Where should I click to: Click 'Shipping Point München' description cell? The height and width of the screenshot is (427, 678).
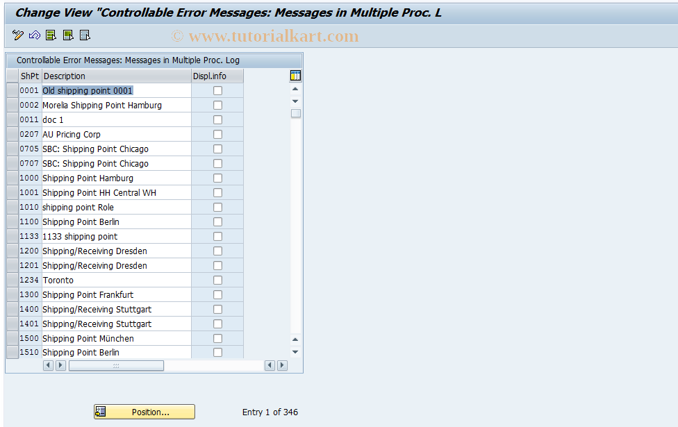[116, 338]
